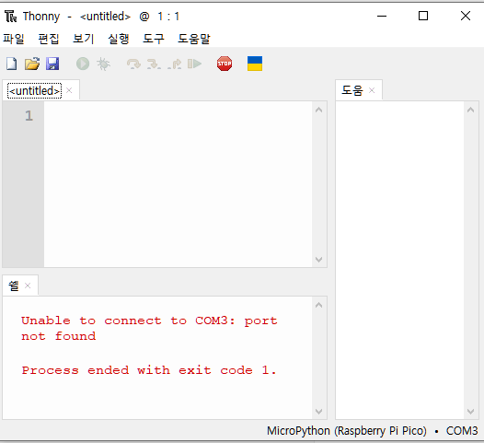Open interpreter selector MicroPython (Raspberry Pi Pico) COM3
The height and width of the screenshot is (443, 484).
click(372, 431)
